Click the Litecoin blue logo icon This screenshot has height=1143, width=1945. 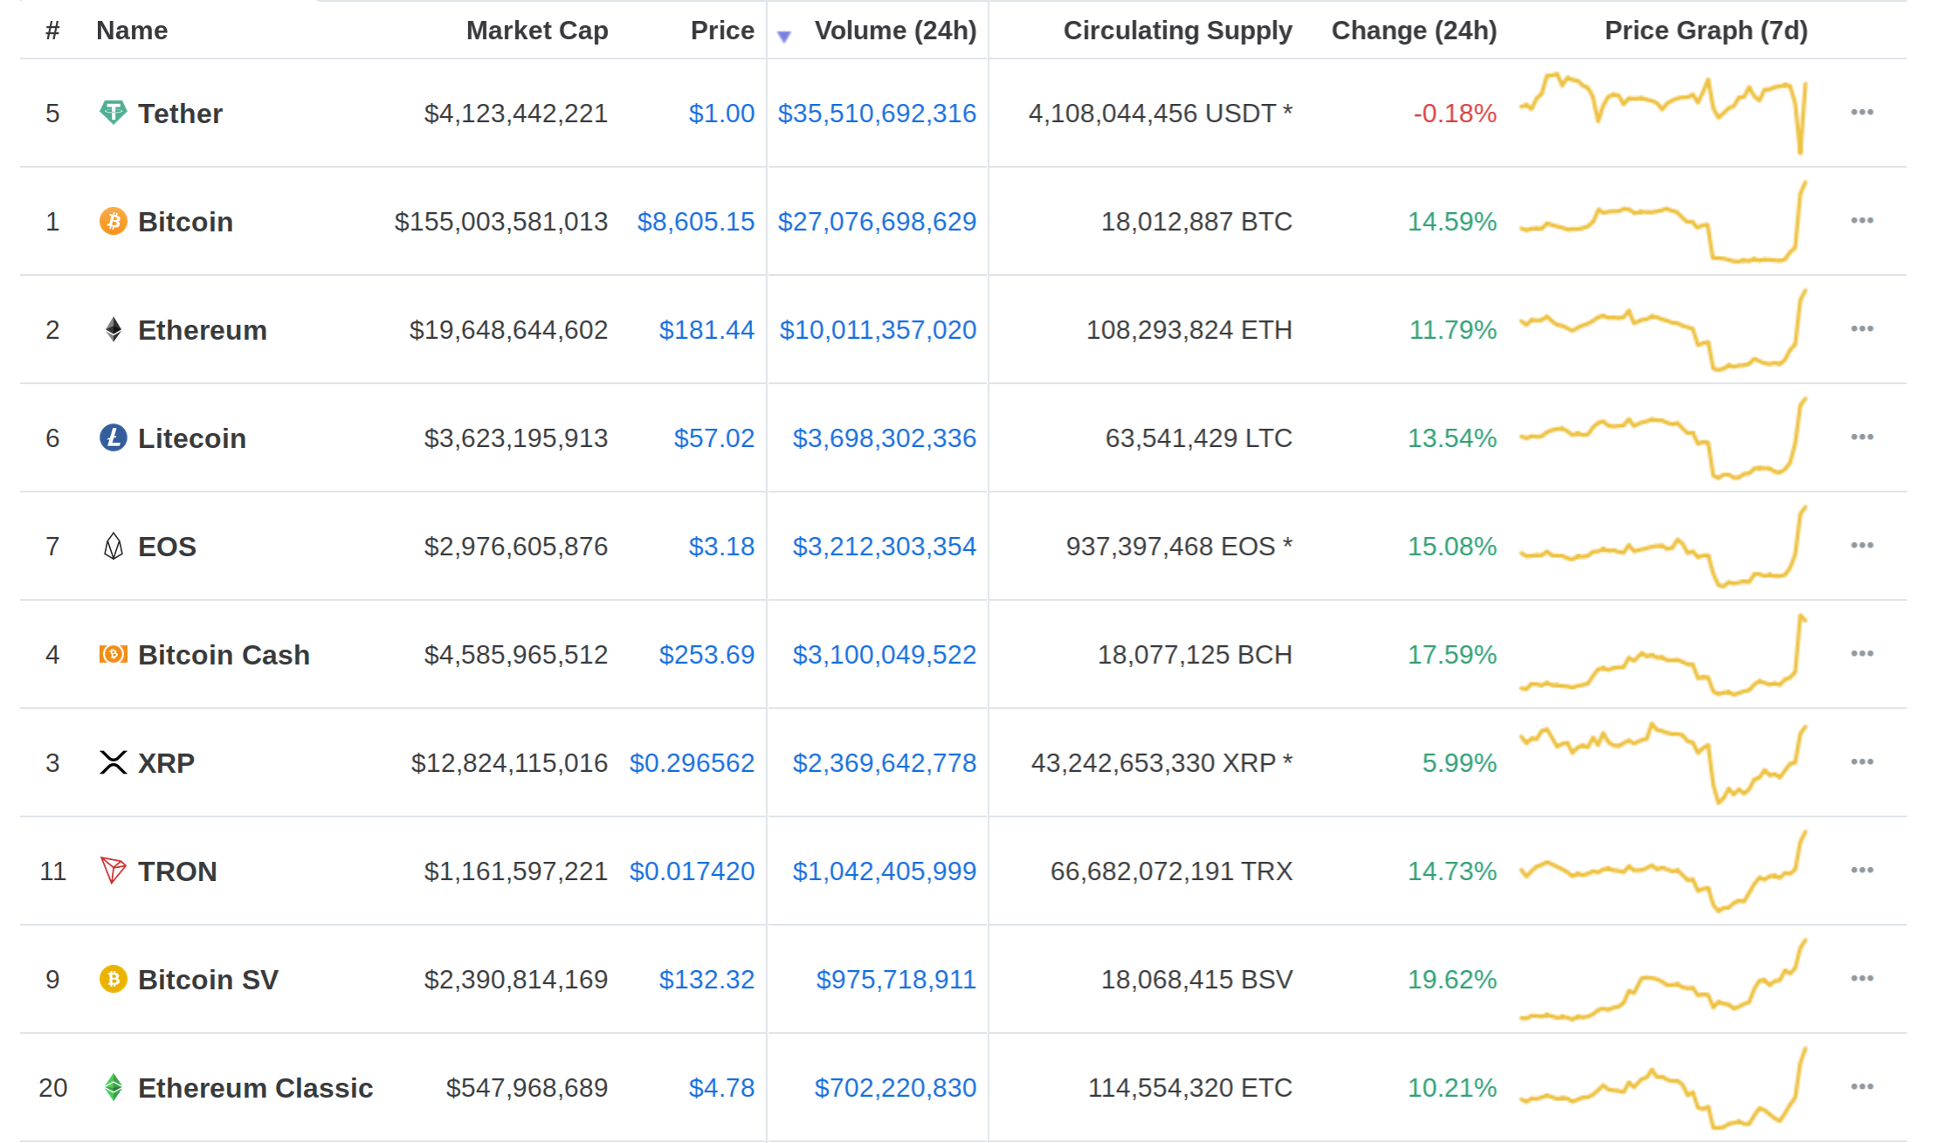[x=113, y=437]
